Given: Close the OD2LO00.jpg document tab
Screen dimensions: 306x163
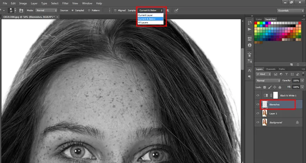Looking at the screenshot, I should [x=57, y=17].
